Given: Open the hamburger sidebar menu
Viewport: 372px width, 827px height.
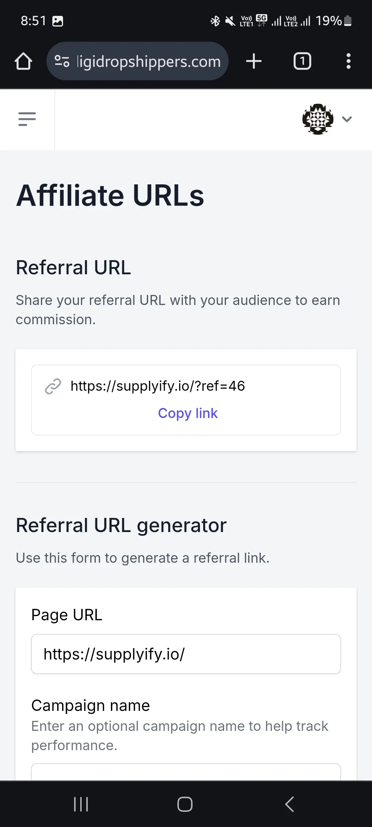Looking at the screenshot, I should (27, 119).
